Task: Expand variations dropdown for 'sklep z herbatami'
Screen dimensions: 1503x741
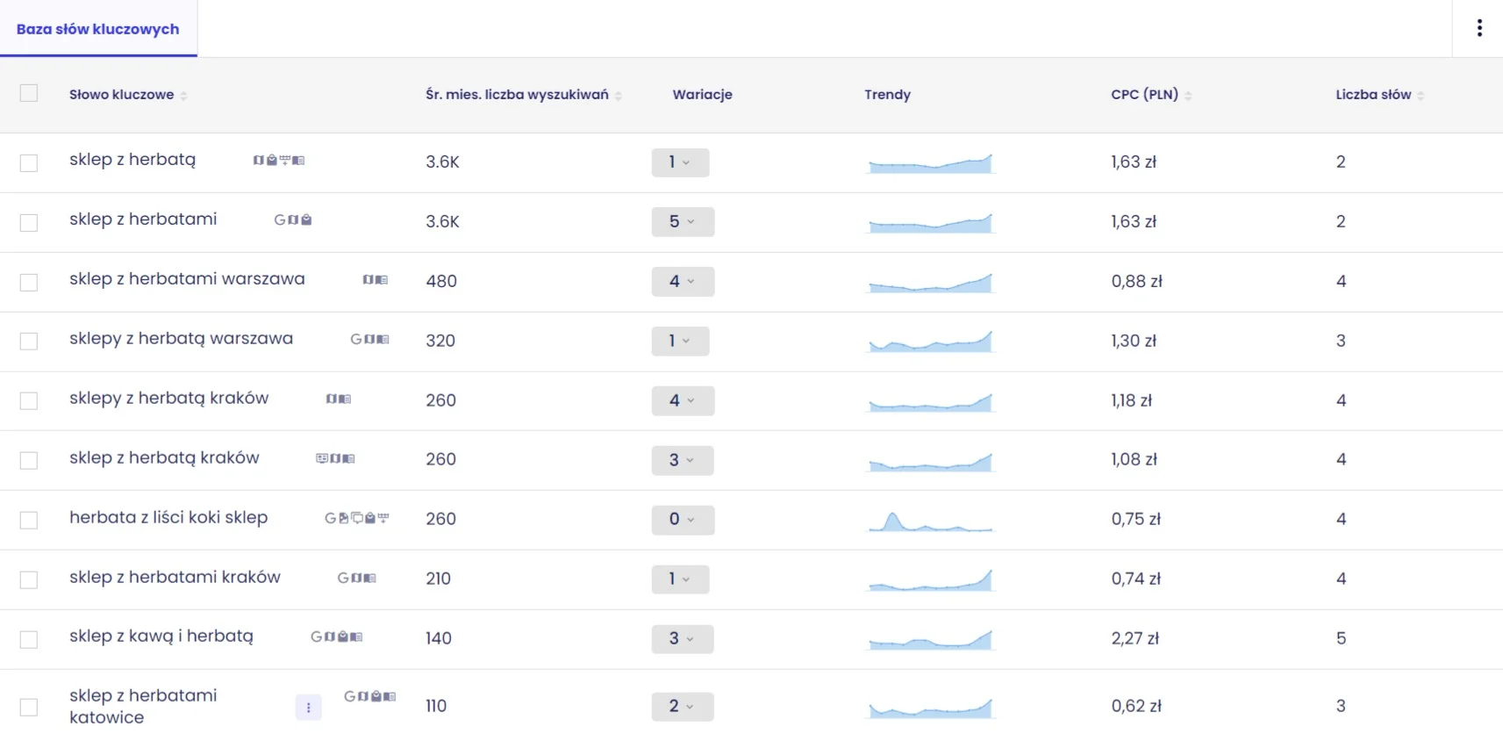Action: 683,222
